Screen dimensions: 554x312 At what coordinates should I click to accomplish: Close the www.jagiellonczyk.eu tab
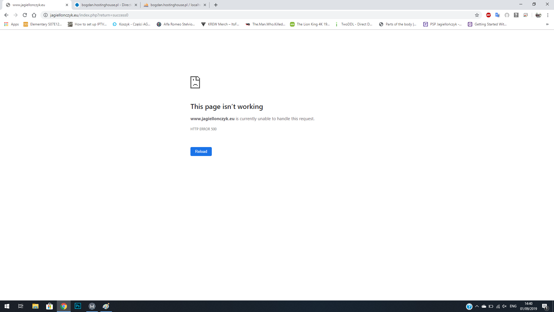[67, 5]
